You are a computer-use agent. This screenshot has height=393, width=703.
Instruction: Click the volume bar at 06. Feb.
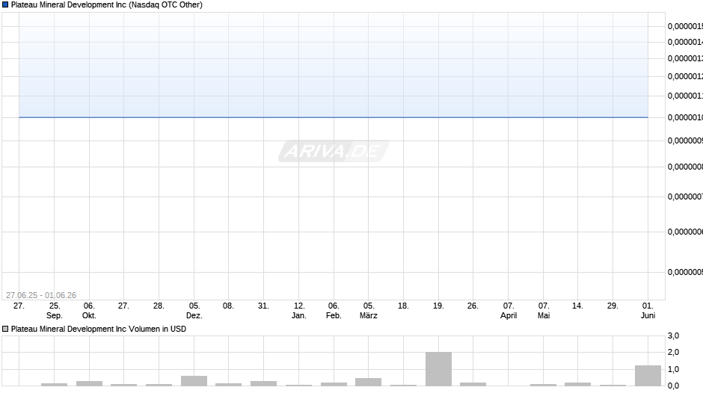334,384
